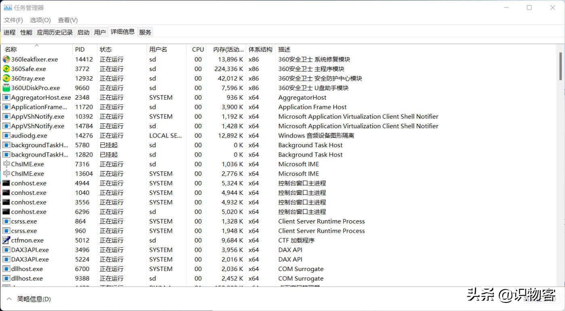Screen dimensions: 565x311
Task: Click the 360leakfixer.exe repair module icon
Action: 6,59
